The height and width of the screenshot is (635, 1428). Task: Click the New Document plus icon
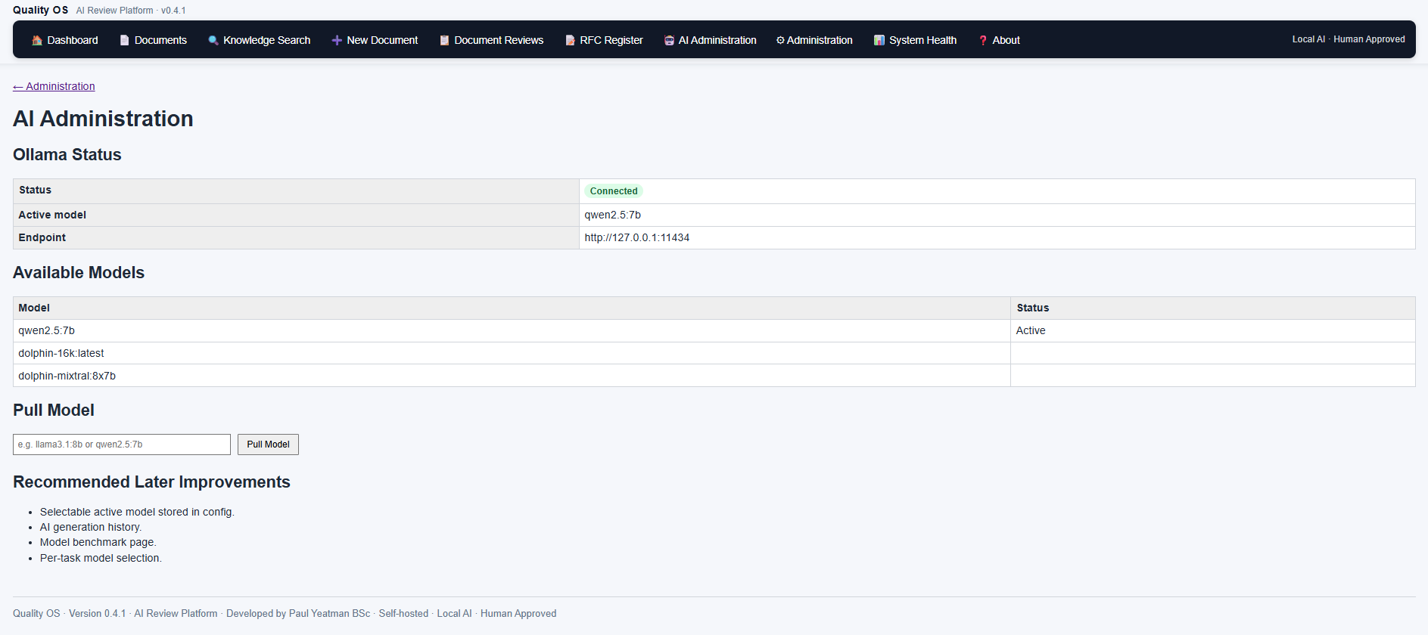(337, 40)
